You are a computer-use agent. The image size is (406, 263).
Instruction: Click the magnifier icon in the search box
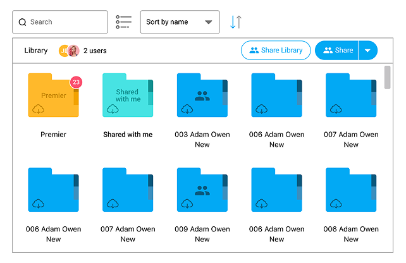(23, 22)
